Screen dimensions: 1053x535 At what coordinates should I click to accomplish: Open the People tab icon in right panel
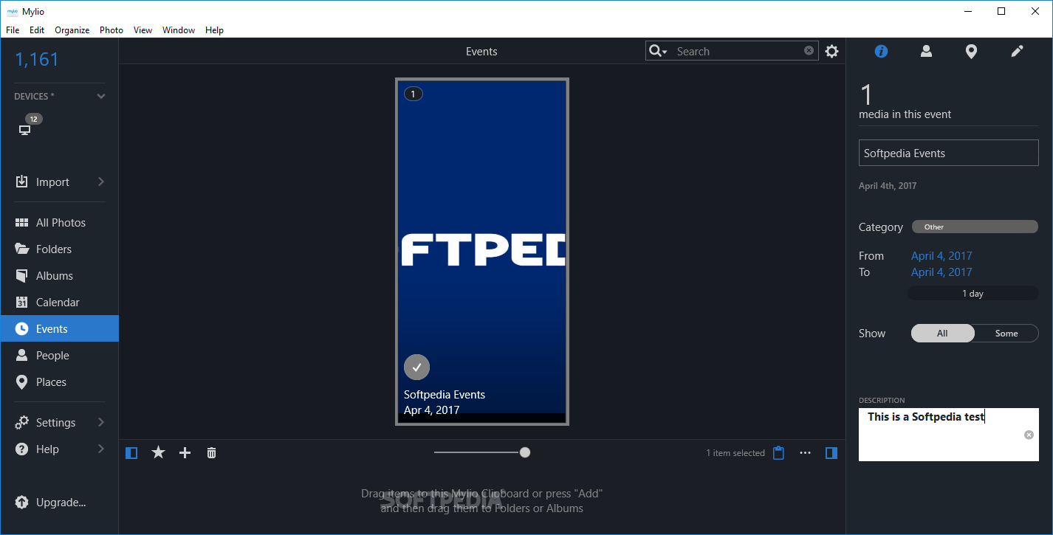tap(926, 51)
